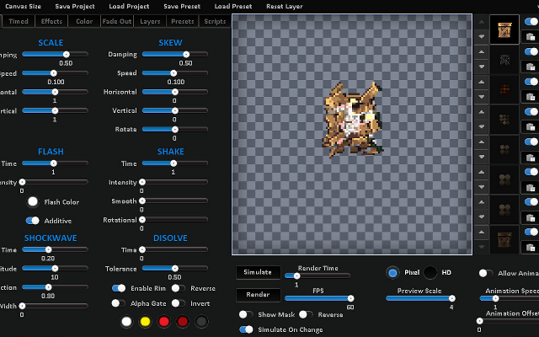
Task: Move the last dark crate layer up
Action: pyautogui.click(x=481, y=233)
